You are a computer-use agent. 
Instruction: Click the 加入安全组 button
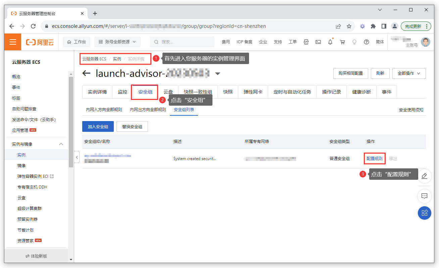(98, 126)
